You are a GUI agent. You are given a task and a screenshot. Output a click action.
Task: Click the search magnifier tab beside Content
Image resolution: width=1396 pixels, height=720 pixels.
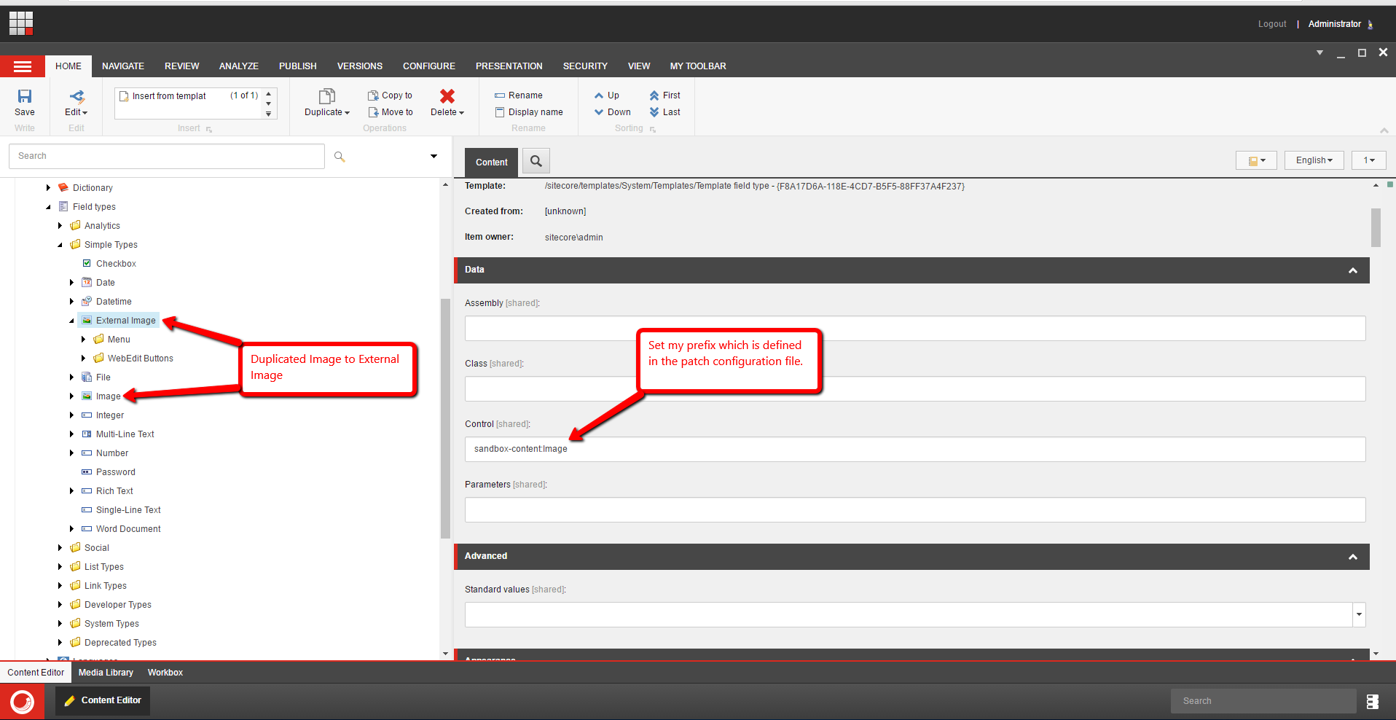pyautogui.click(x=536, y=162)
